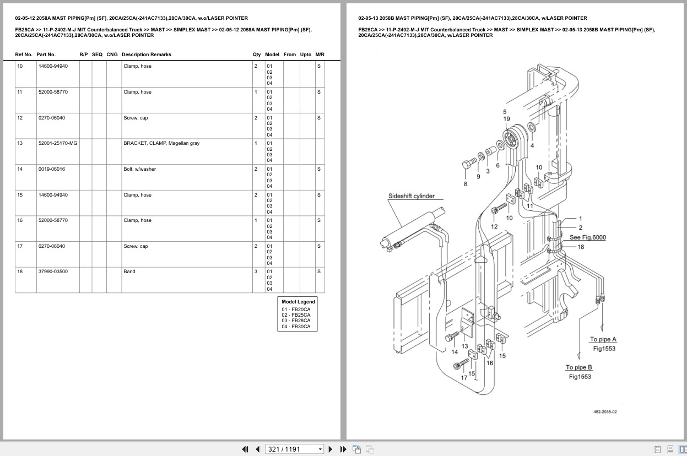This screenshot has width=687, height=456.
Task: Click callout number 18 in diagram
Action: [581, 247]
